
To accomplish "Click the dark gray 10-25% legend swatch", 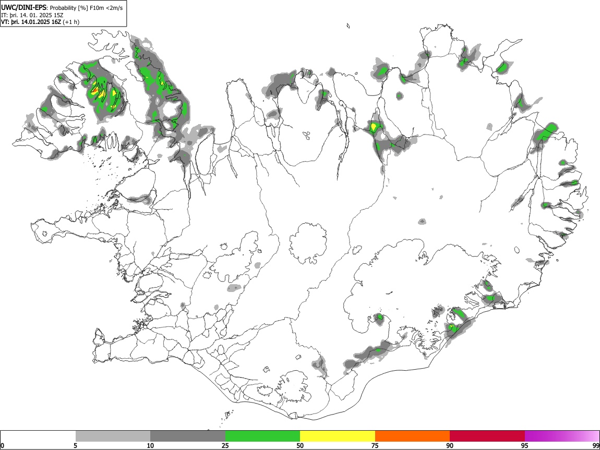I will [x=188, y=436].
